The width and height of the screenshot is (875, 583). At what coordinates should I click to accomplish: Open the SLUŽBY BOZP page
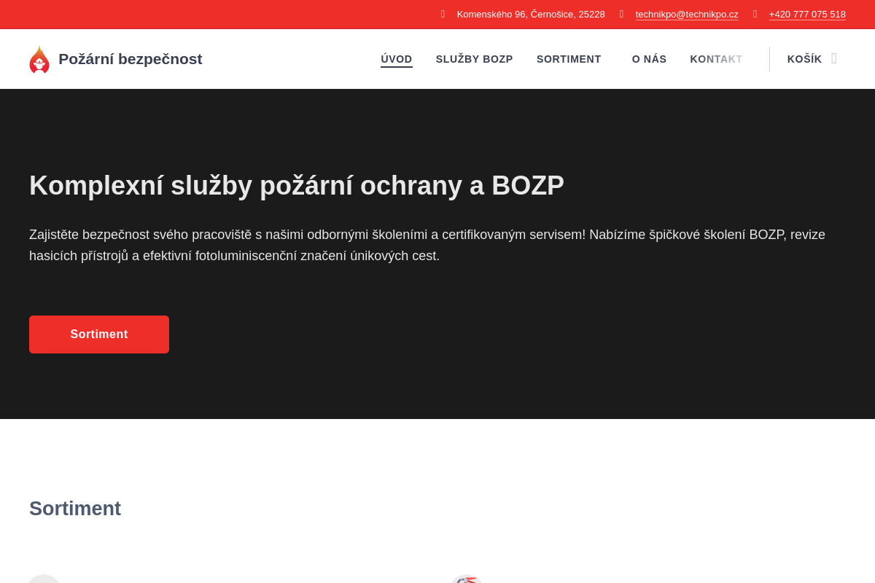(474, 59)
